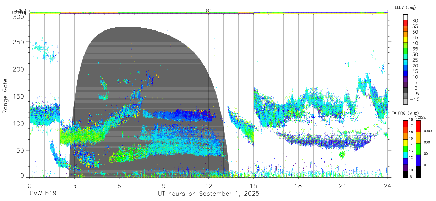436x201 pixels.
Task: Click ELEV legend value '25'
Action: [415, 60]
